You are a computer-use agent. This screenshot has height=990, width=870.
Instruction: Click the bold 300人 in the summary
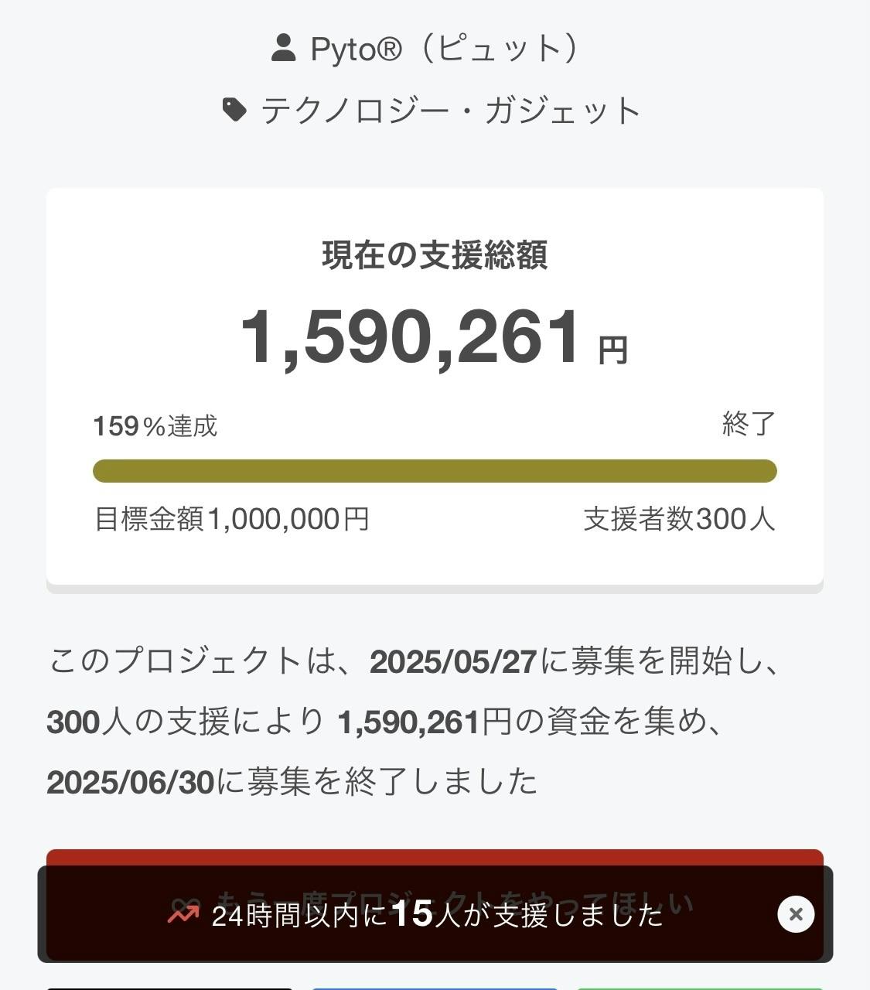click(73, 722)
